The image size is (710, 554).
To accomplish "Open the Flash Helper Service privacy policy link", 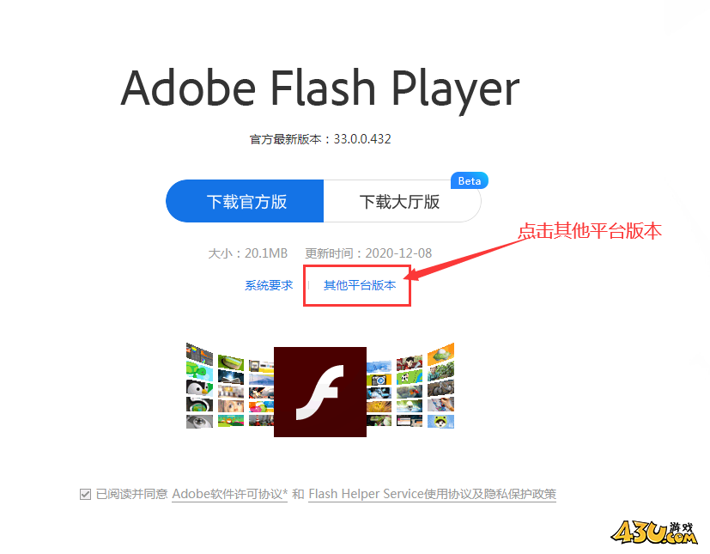I will tap(432, 494).
